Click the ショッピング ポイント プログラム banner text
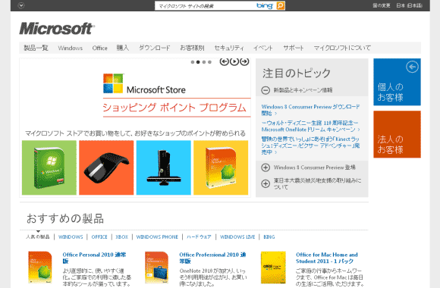 coord(174,108)
